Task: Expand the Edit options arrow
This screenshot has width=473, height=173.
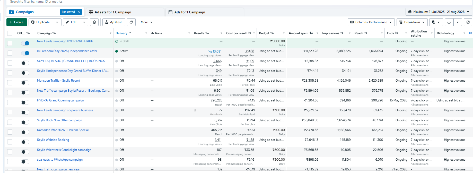Action: click(84, 22)
